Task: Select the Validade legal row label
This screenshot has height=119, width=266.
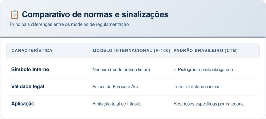Action: (28, 87)
